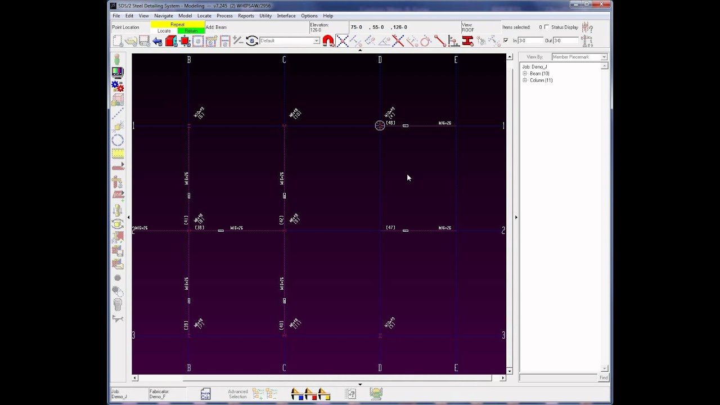Viewport: 720px width, 405px height.
Task: Click the blue square drafting icon
Action: (297, 394)
